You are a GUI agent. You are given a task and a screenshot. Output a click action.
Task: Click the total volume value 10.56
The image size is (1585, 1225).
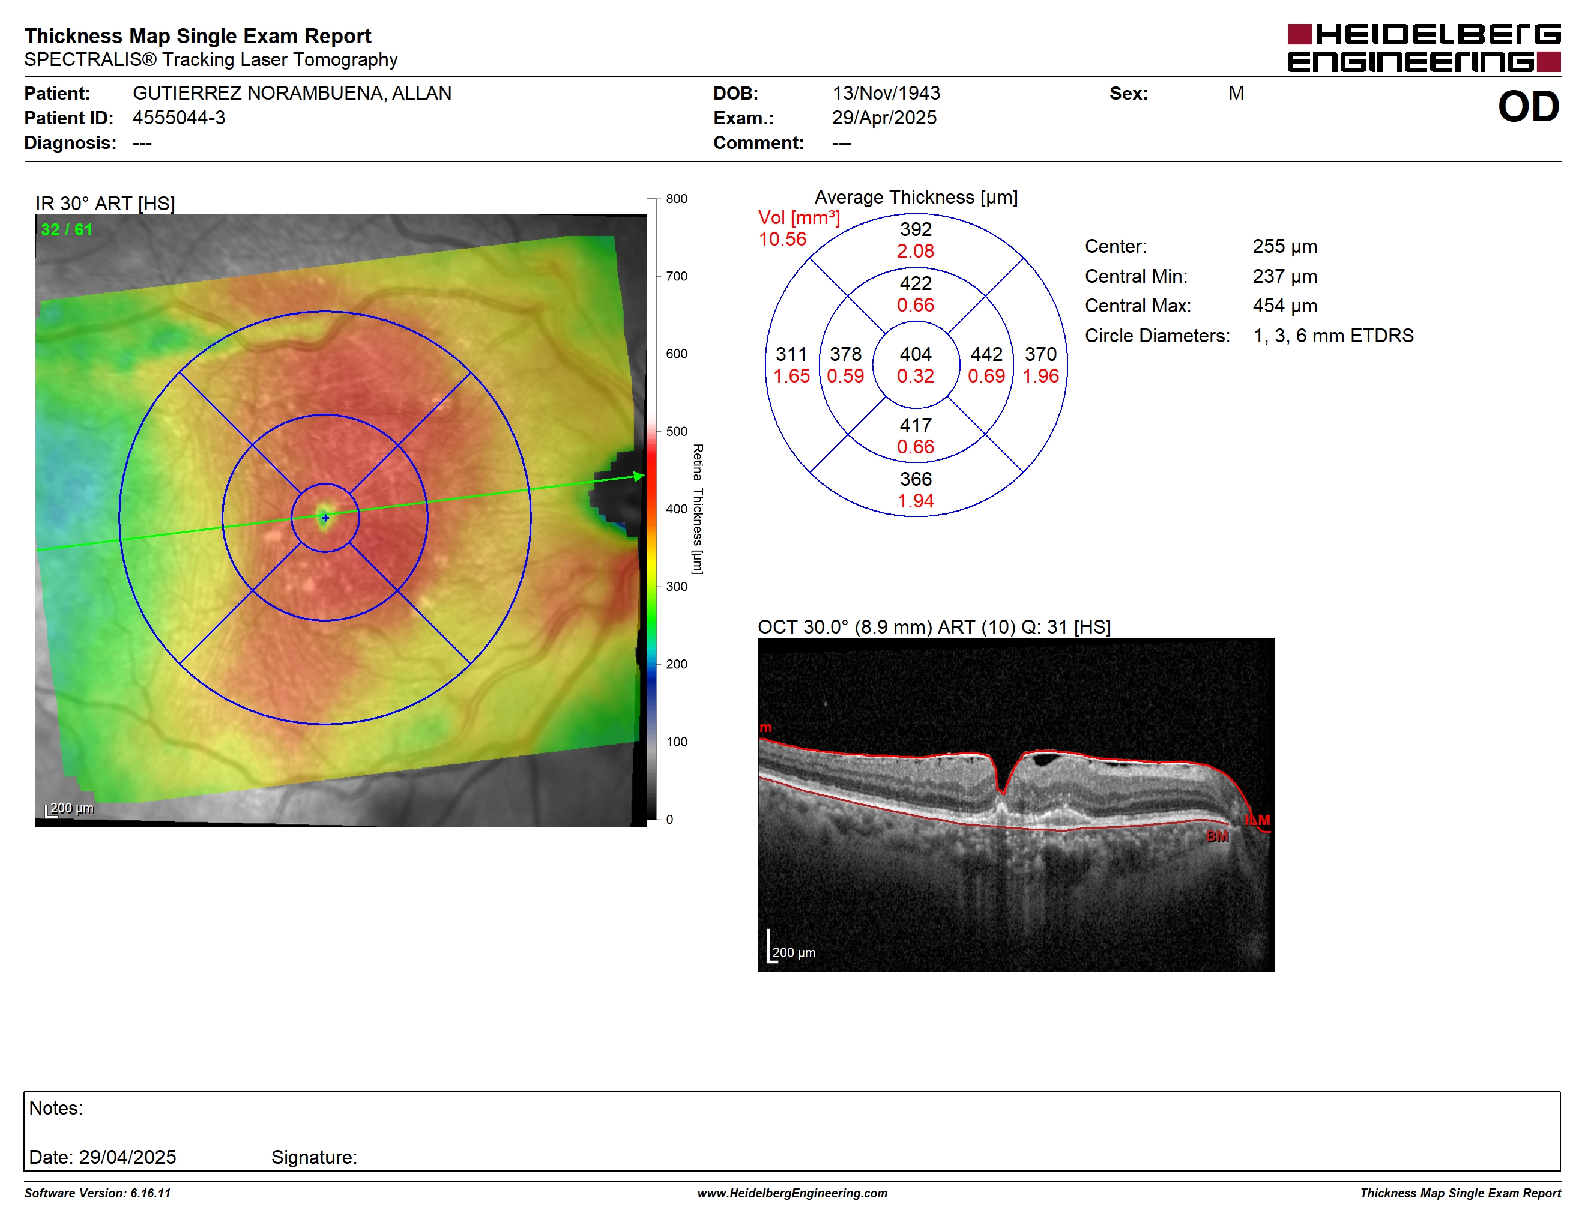[x=782, y=239]
